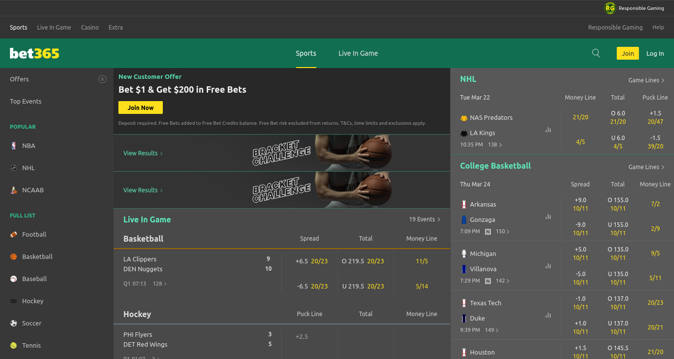Open first Bracket Challenge View Results

[x=143, y=153]
